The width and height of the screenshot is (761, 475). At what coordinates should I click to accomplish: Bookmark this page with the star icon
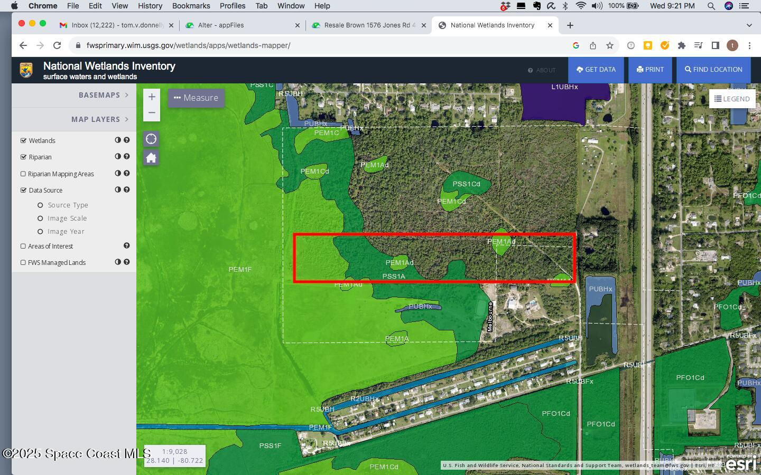610,45
